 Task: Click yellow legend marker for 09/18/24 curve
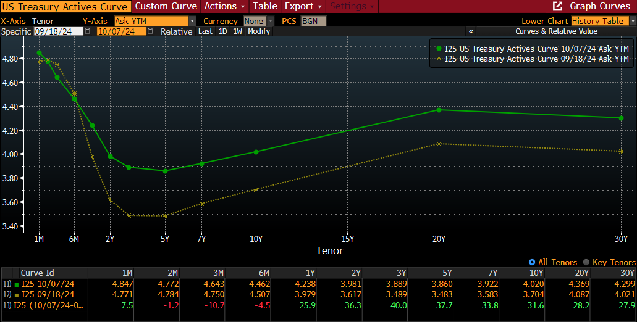click(x=439, y=59)
